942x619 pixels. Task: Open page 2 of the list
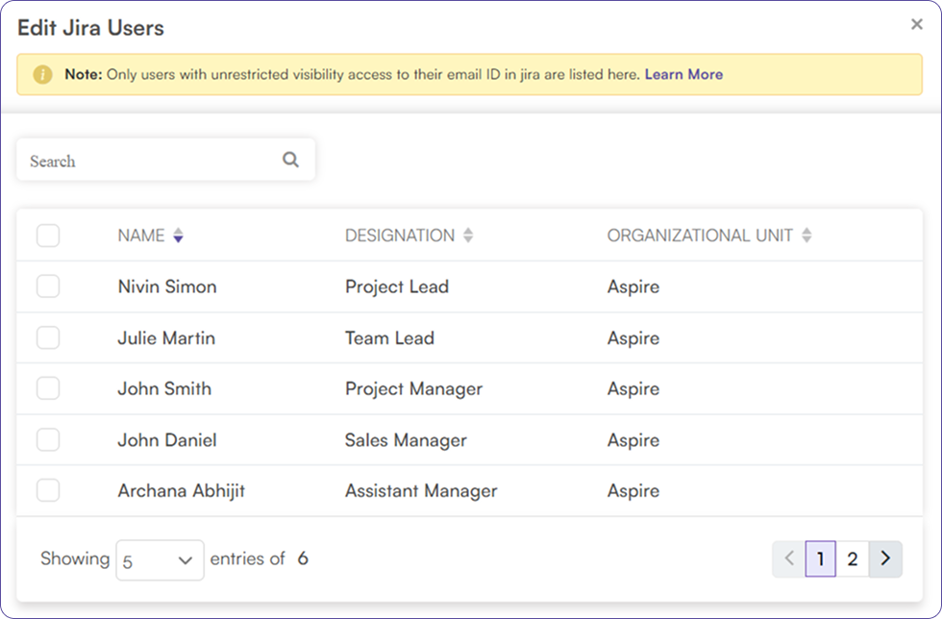853,558
